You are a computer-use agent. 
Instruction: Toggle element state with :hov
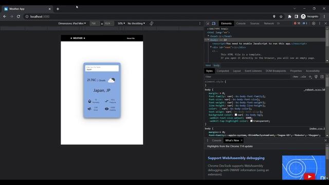click(x=295, y=77)
